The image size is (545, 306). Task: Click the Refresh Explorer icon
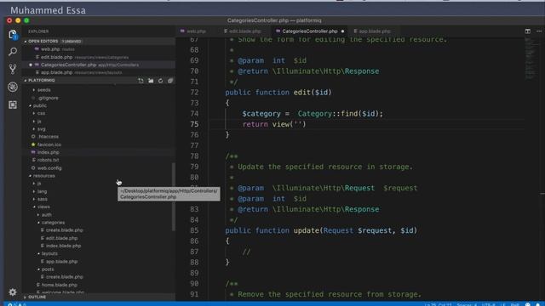[160, 81]
